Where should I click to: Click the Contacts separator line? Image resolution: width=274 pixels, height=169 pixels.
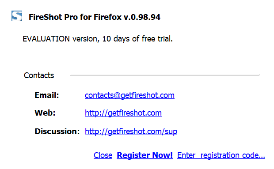pos(164,75)
